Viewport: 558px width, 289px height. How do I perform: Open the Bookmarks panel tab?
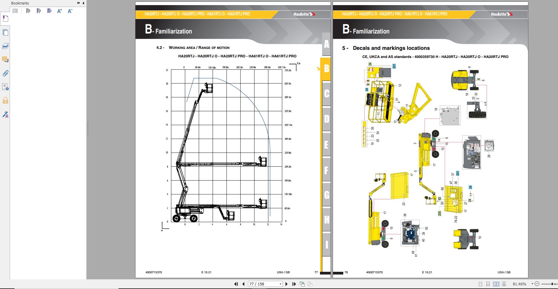tap(5, 19)
